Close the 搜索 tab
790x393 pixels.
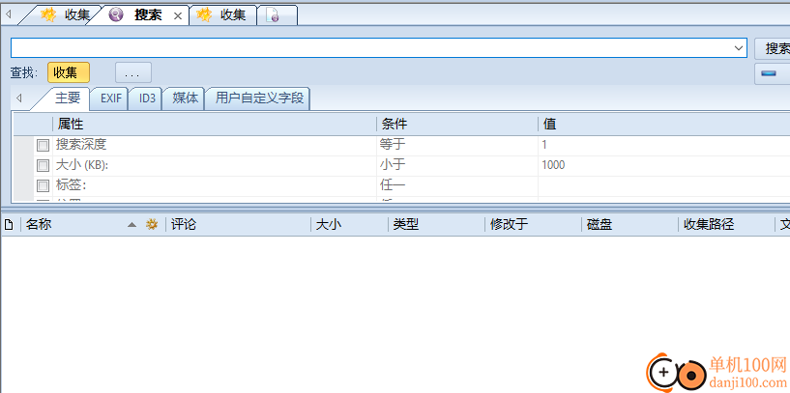[x=178, y=16]
